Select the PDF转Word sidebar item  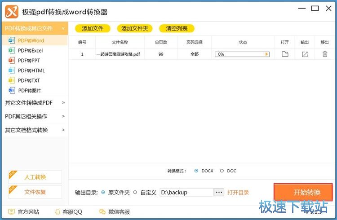point(35,40)
